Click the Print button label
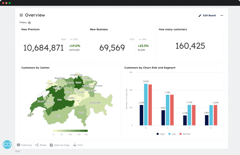This screenshot has width=240, height=155. 80,145
